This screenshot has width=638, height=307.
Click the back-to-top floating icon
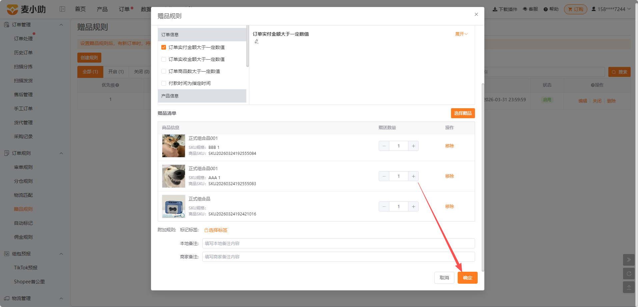coord(629,287)
